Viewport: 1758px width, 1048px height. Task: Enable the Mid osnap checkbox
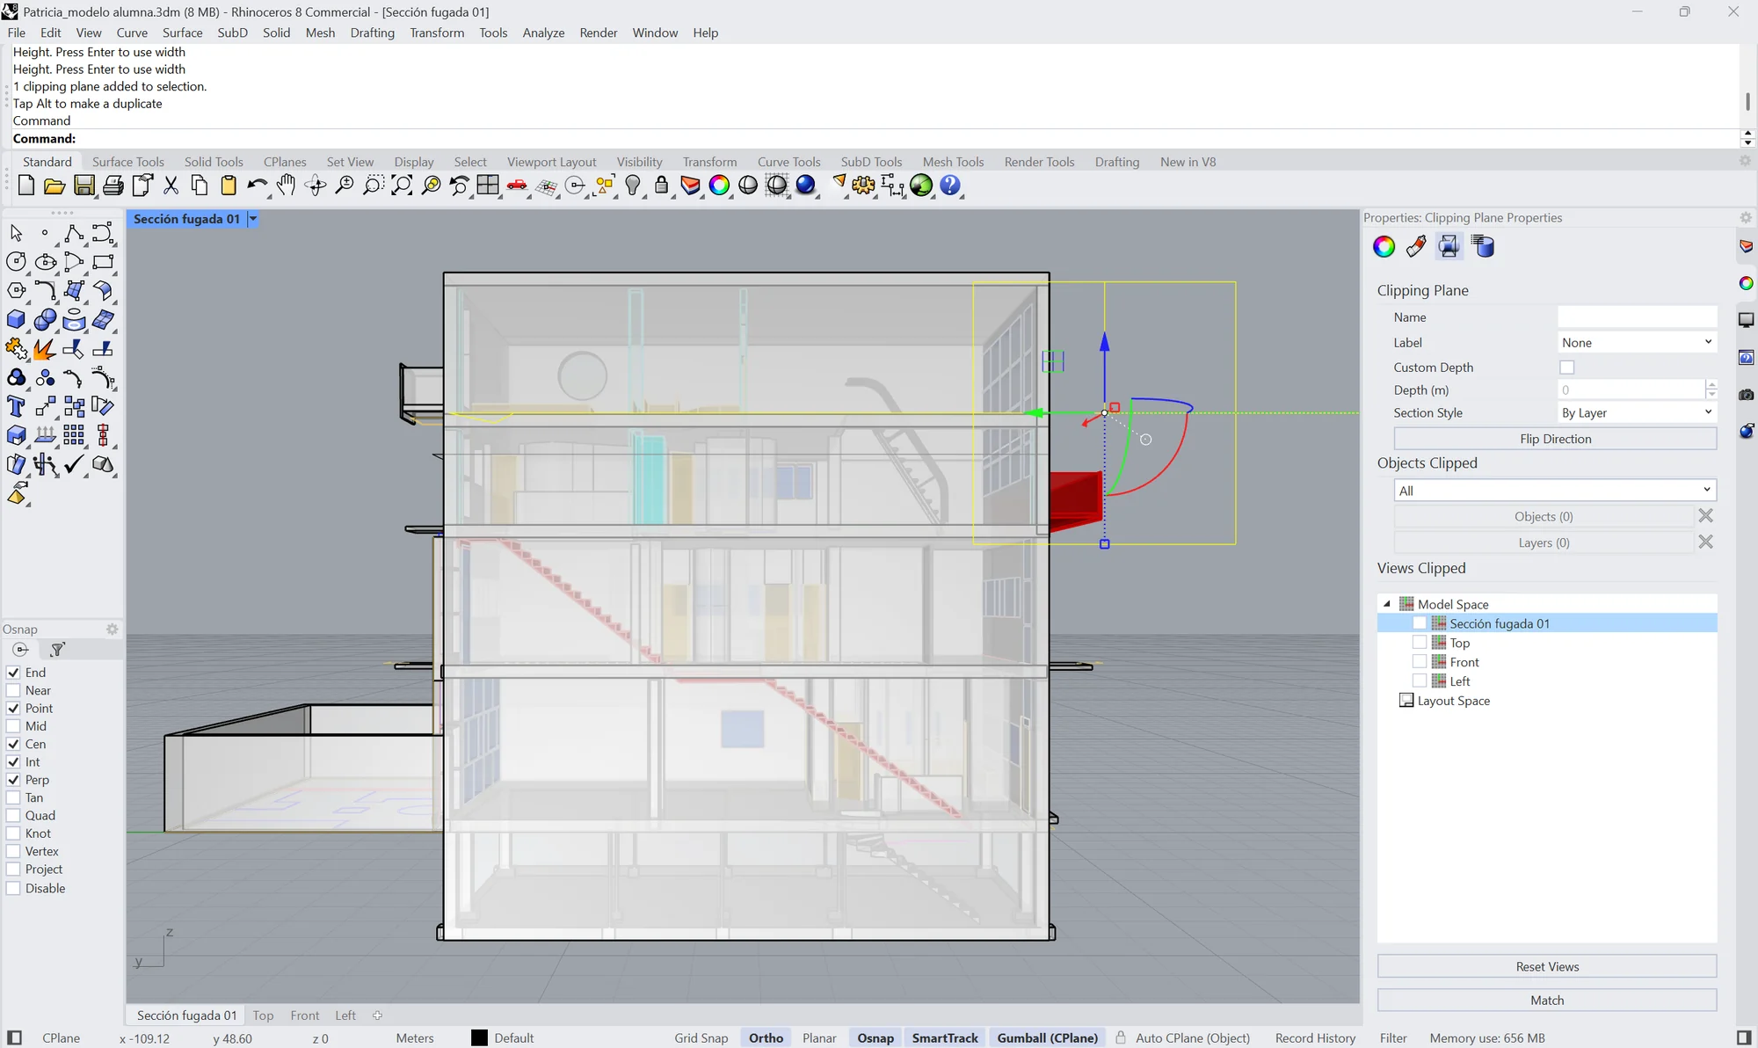point(13,726)
